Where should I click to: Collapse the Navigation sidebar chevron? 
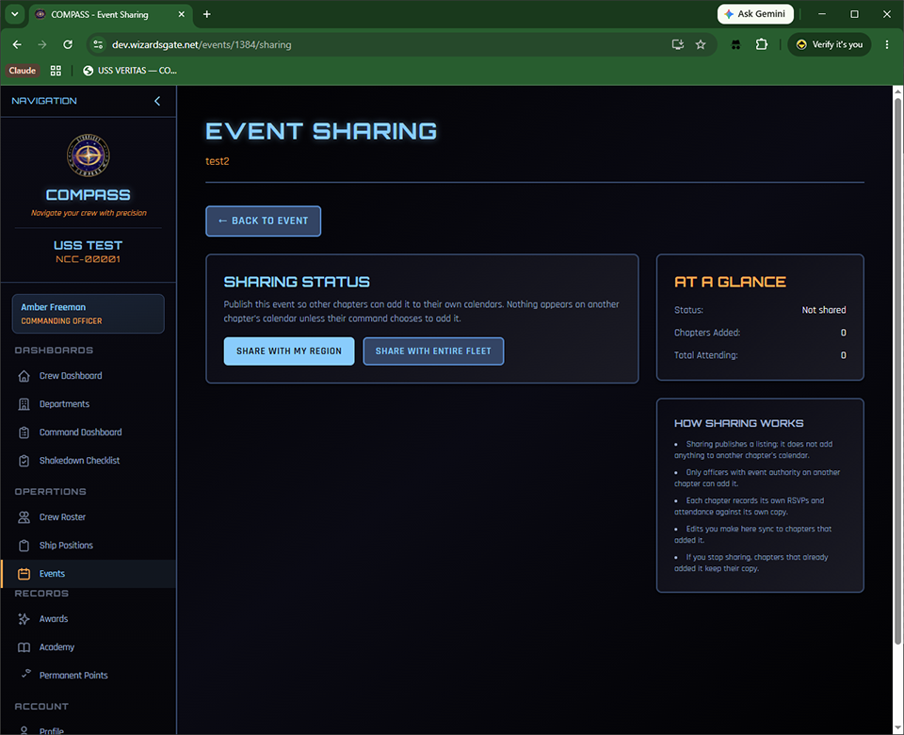(157, 101)
